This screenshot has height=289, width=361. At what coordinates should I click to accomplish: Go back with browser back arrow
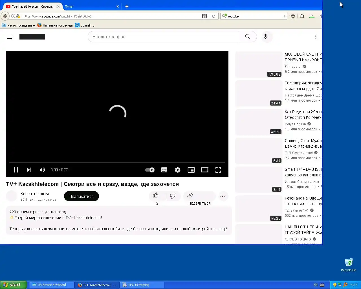tap(5, 16)
